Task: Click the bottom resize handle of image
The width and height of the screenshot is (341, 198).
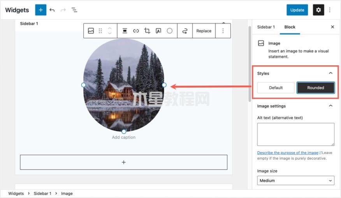Action: (x=124, y=131)
